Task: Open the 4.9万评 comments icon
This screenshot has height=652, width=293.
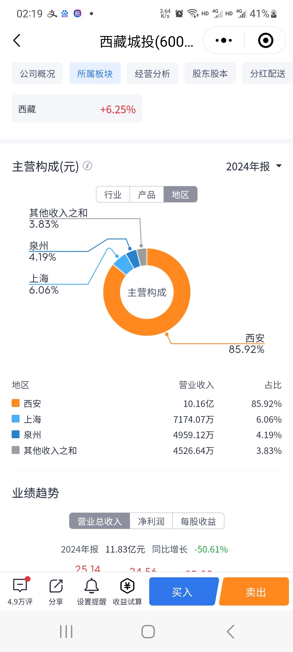Action: coord(21,585)
